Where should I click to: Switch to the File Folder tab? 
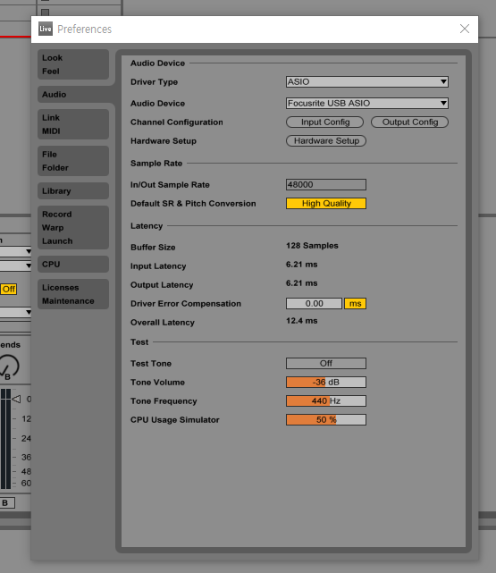(x=73, y=161)
